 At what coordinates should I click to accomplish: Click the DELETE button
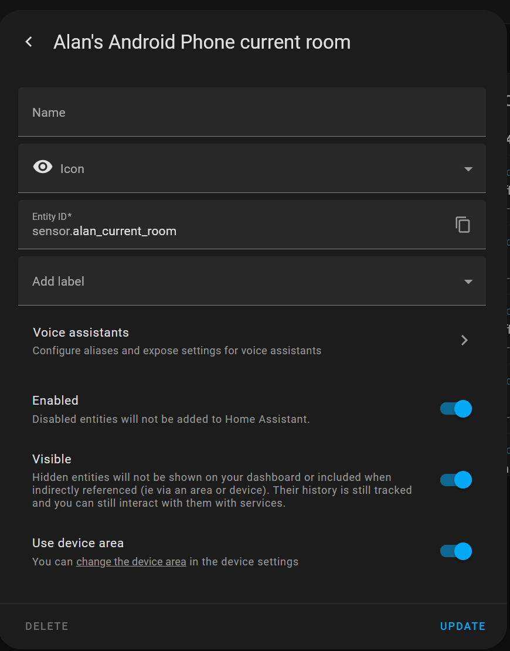(x=46, y=626)
